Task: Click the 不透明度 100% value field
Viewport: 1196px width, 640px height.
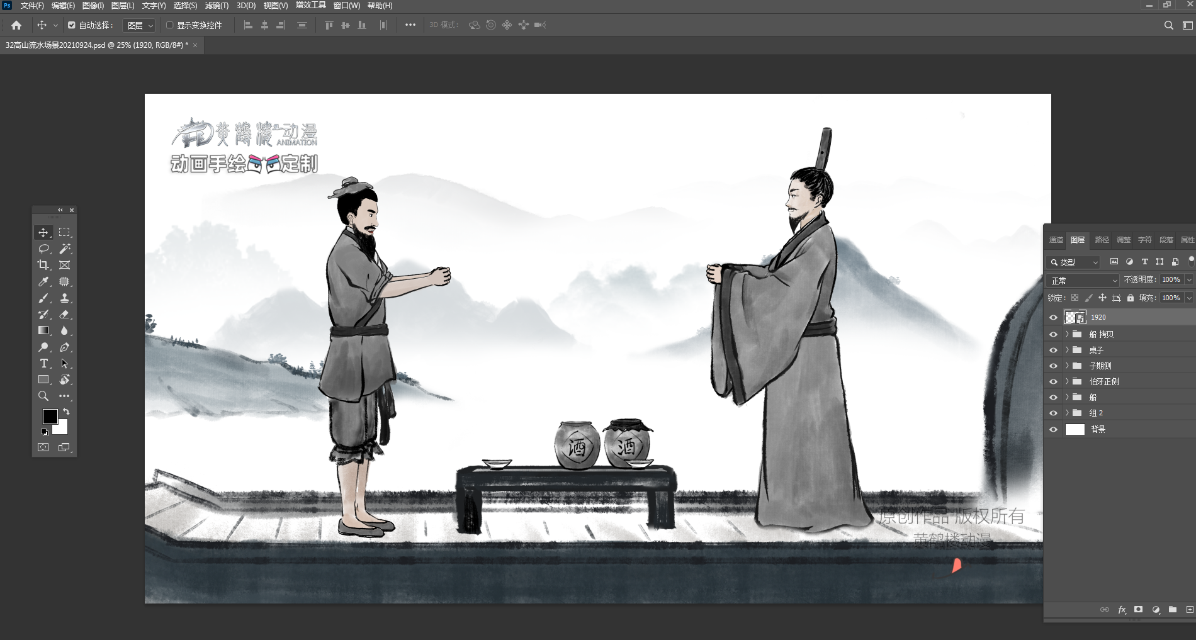Action: click(x=1172, y=279)
